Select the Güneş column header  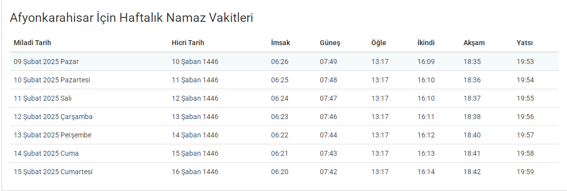(330, 43)
